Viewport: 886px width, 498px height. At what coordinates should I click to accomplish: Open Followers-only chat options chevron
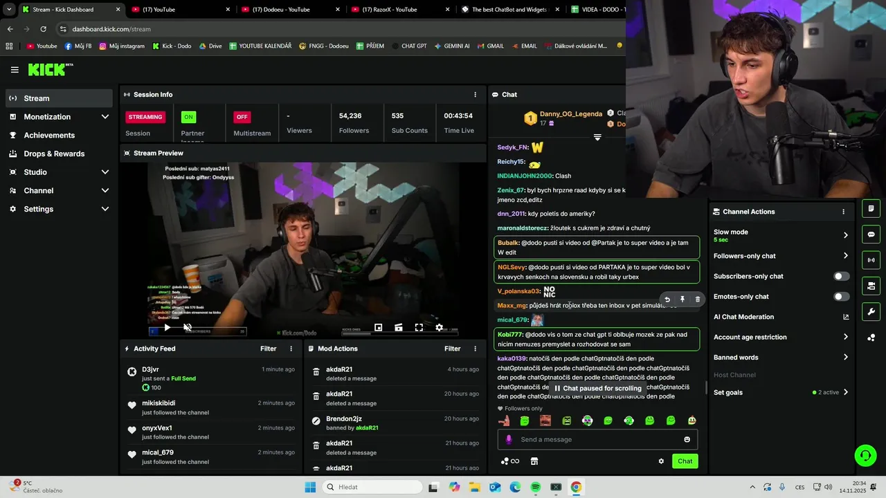[846, 256]
